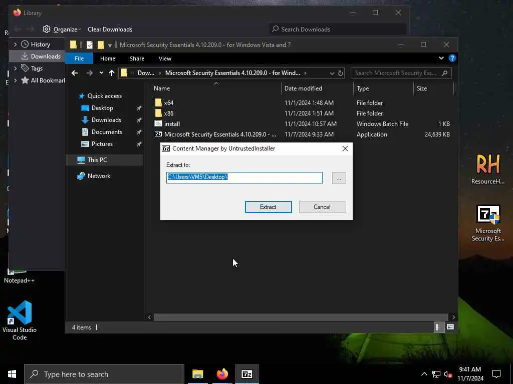Click Properties icon in Explorer quick access toolbar
This screenshot has height=384, width=513.
[89, 44]
